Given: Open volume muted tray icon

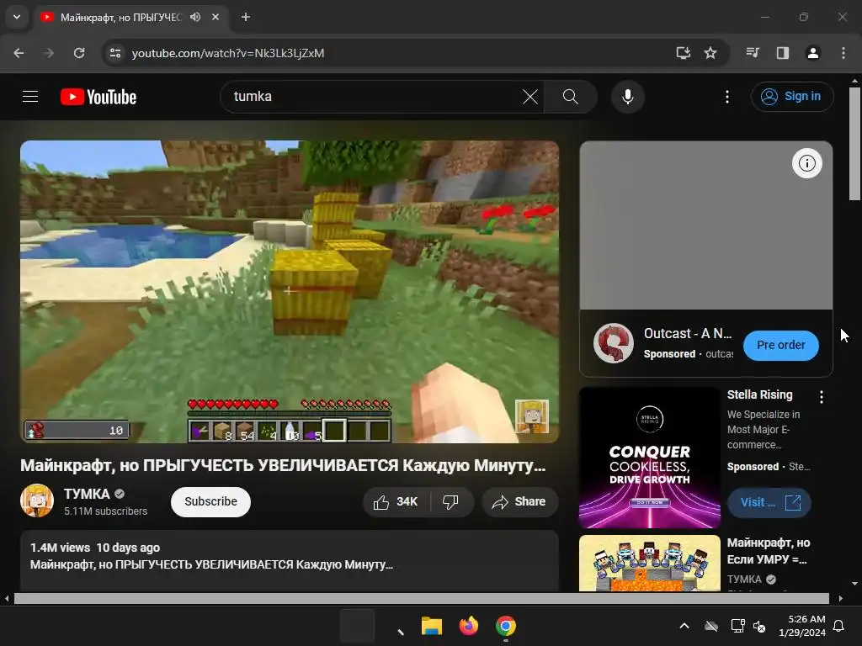Looking at the screenshot, I should pos(760,626).
